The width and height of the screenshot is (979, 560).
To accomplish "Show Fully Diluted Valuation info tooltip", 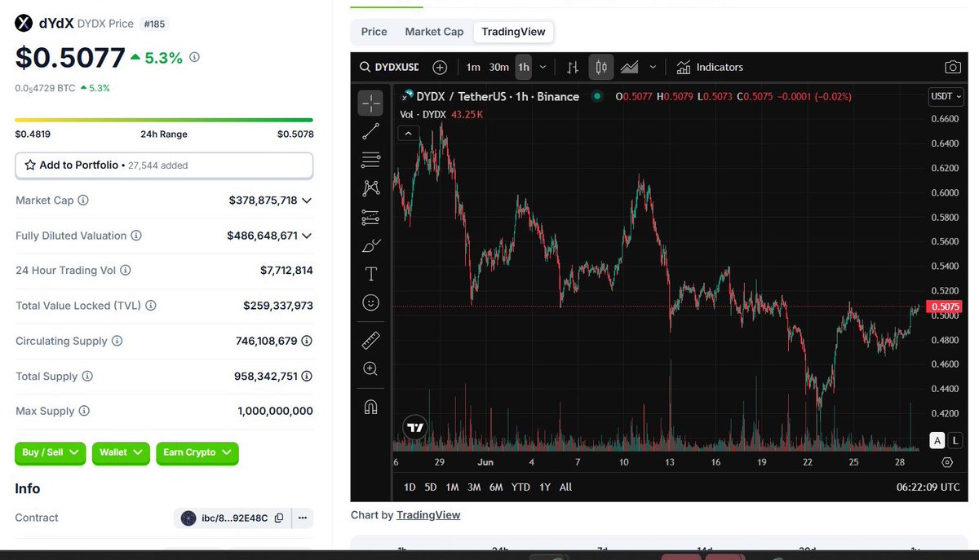I will [136, 236].
